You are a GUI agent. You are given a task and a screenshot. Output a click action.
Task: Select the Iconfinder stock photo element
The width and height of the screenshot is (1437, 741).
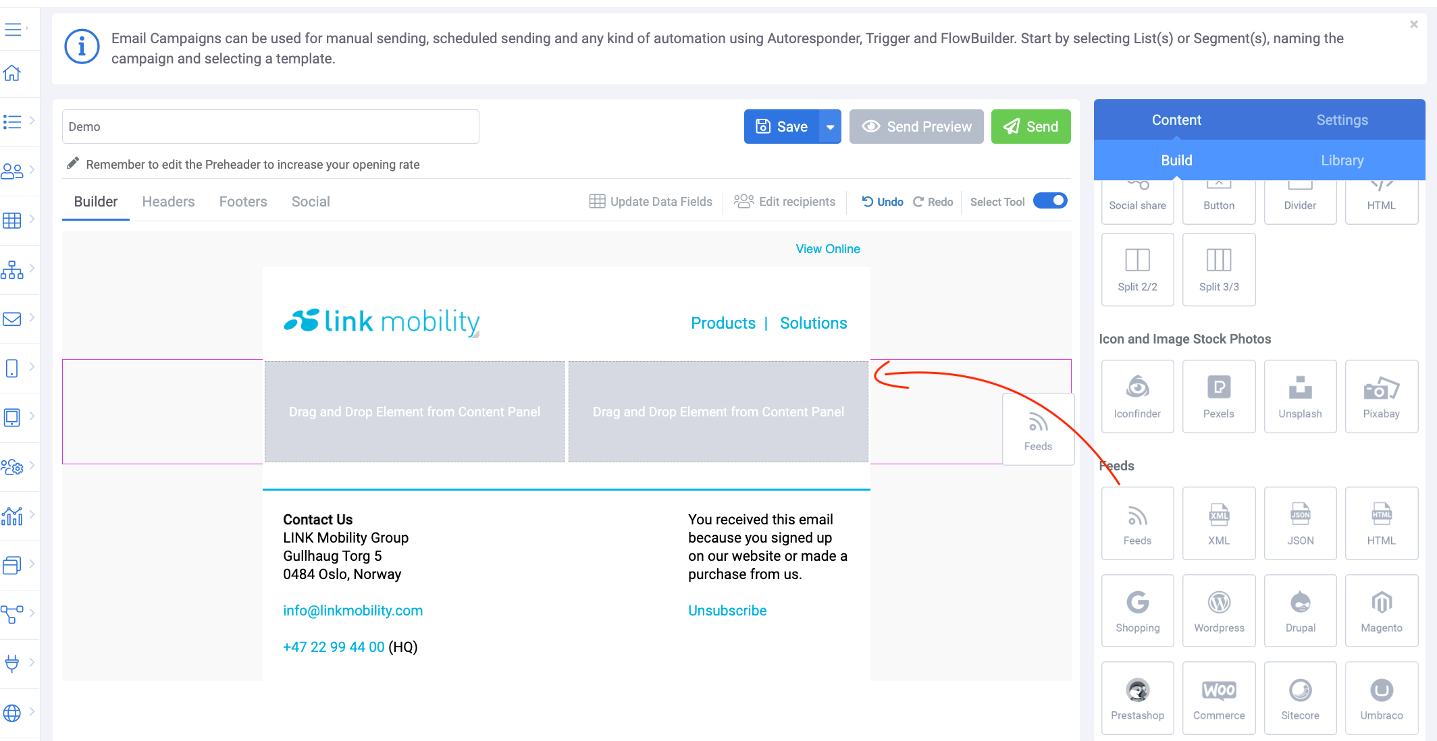(1137, 396)
